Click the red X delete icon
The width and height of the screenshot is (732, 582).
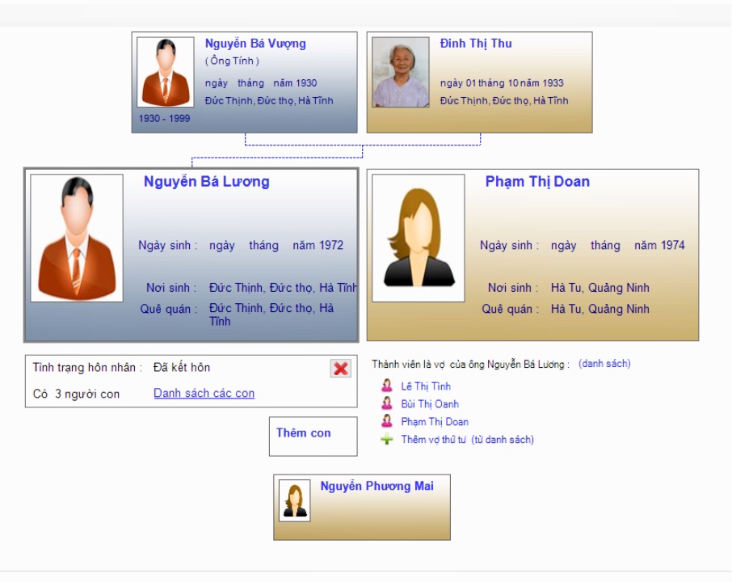[x=341, y=369]
